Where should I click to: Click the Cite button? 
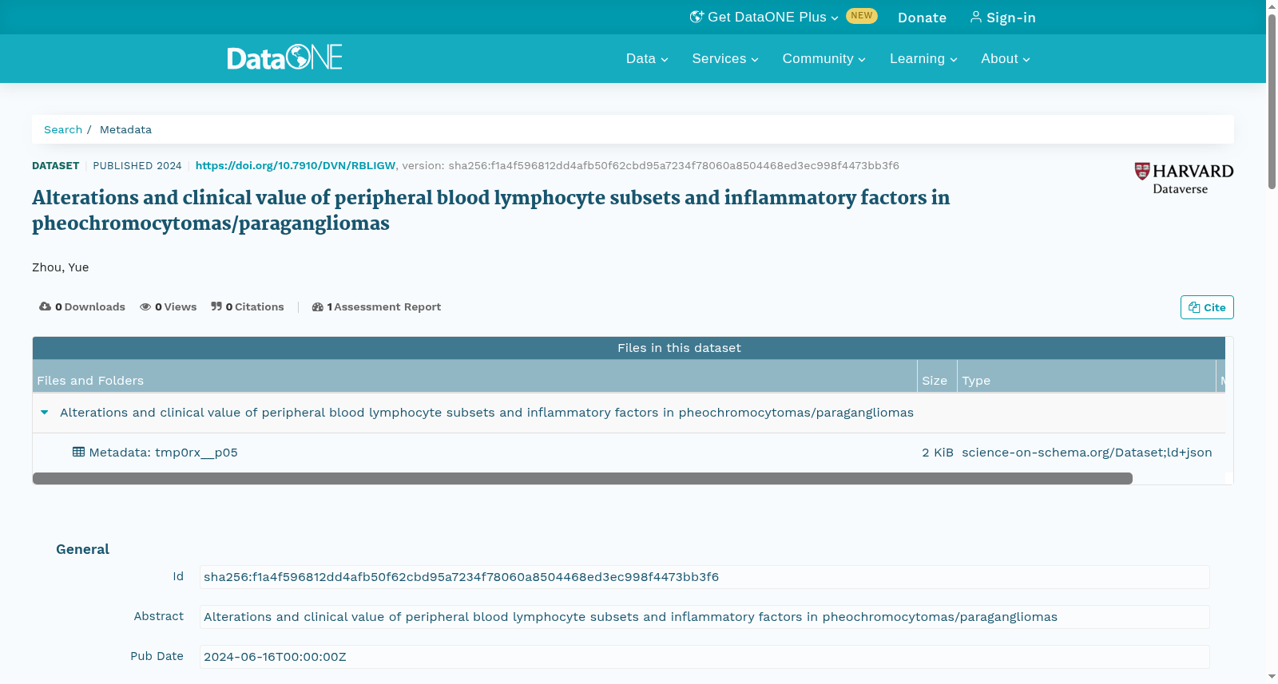click(1207, 307)
